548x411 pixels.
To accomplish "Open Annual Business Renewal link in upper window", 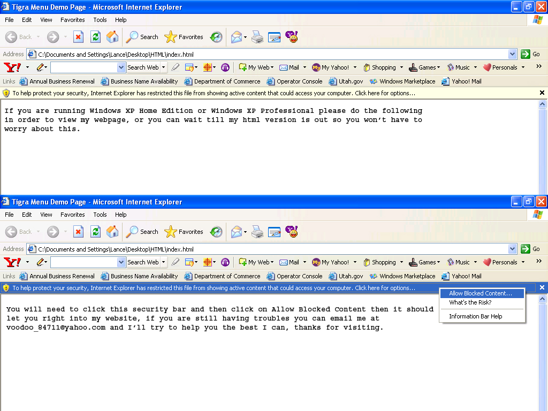I will coord(57,81).
